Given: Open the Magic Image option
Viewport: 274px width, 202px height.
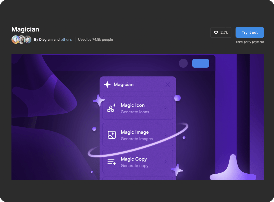Looking at the screenshot, I should click(138, 135).
